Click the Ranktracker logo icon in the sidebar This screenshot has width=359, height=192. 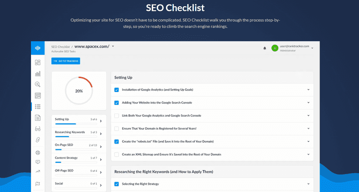click(x=38, y=48)
